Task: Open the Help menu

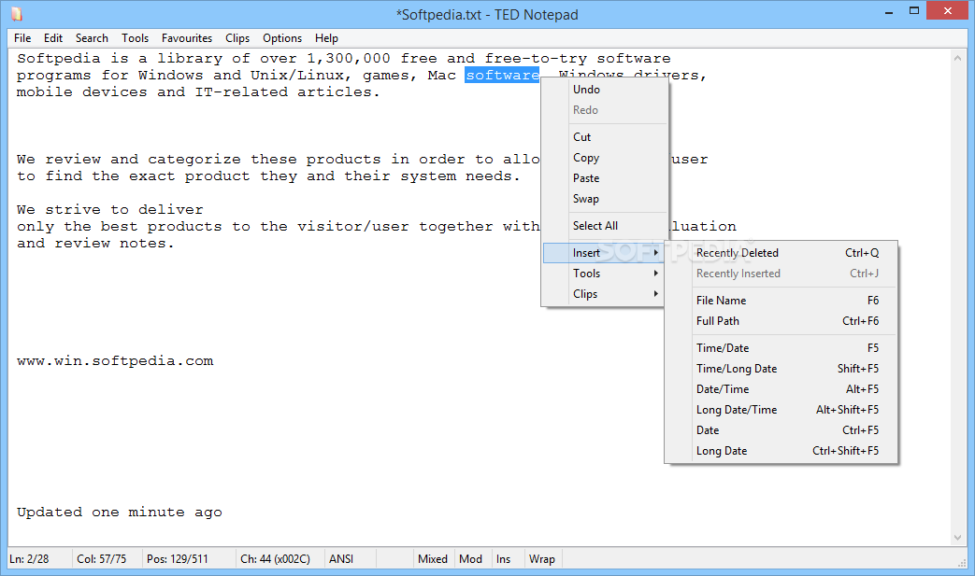Action: click(326, 38)
